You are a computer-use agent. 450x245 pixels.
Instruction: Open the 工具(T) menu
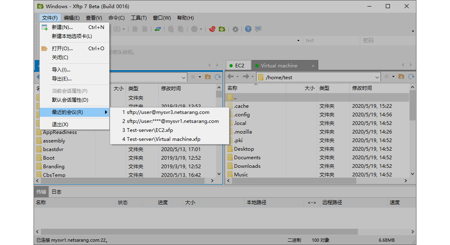pyautogui.click(x=139, y=18)
